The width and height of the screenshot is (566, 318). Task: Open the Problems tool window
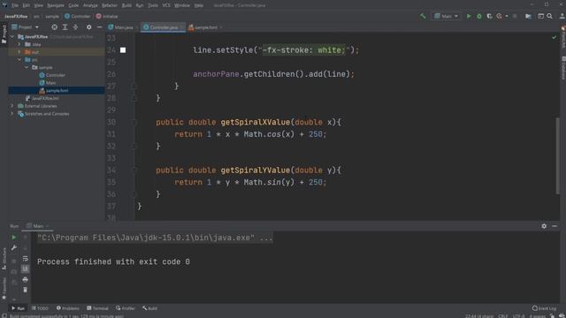68,308
